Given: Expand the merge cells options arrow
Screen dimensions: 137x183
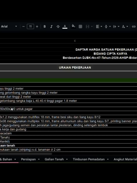Looking at the screenshot, I should point(92,27).
